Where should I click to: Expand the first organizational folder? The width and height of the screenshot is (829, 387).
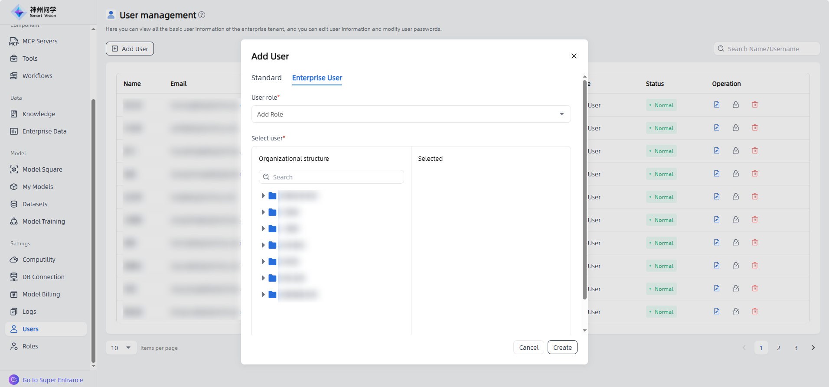[x=263, y=196]
